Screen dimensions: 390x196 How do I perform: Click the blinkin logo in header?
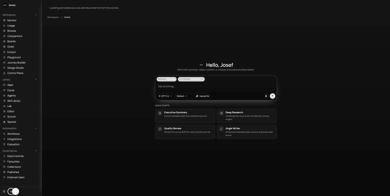5,5
